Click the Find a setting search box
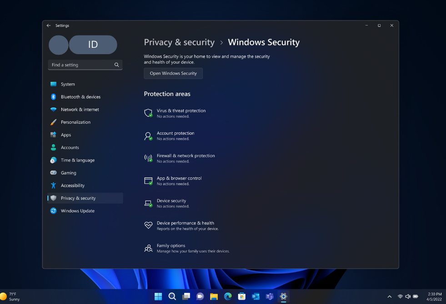This screenshot has width=446, height=304. tap(85, 65)
